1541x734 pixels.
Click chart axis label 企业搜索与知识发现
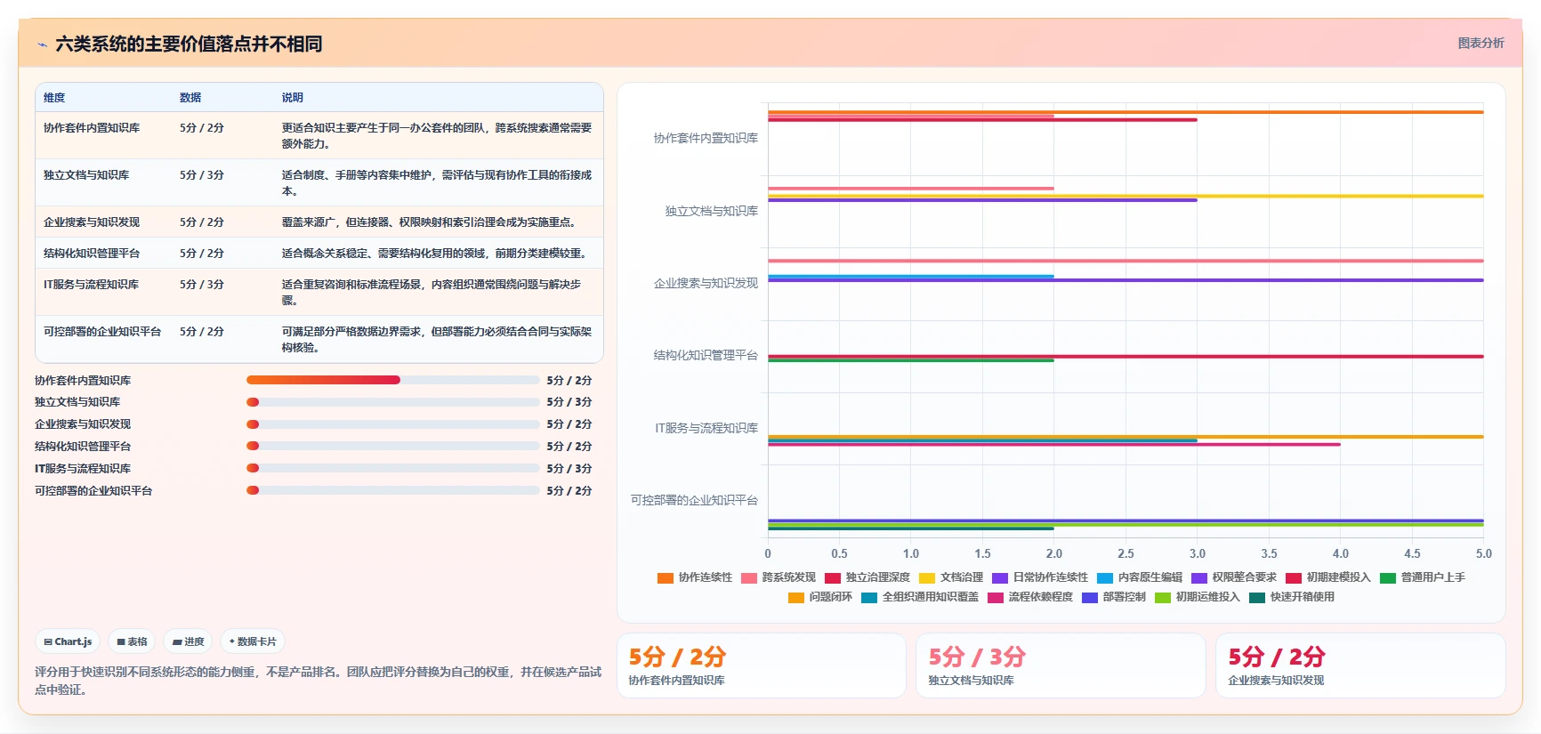(706, 283)
